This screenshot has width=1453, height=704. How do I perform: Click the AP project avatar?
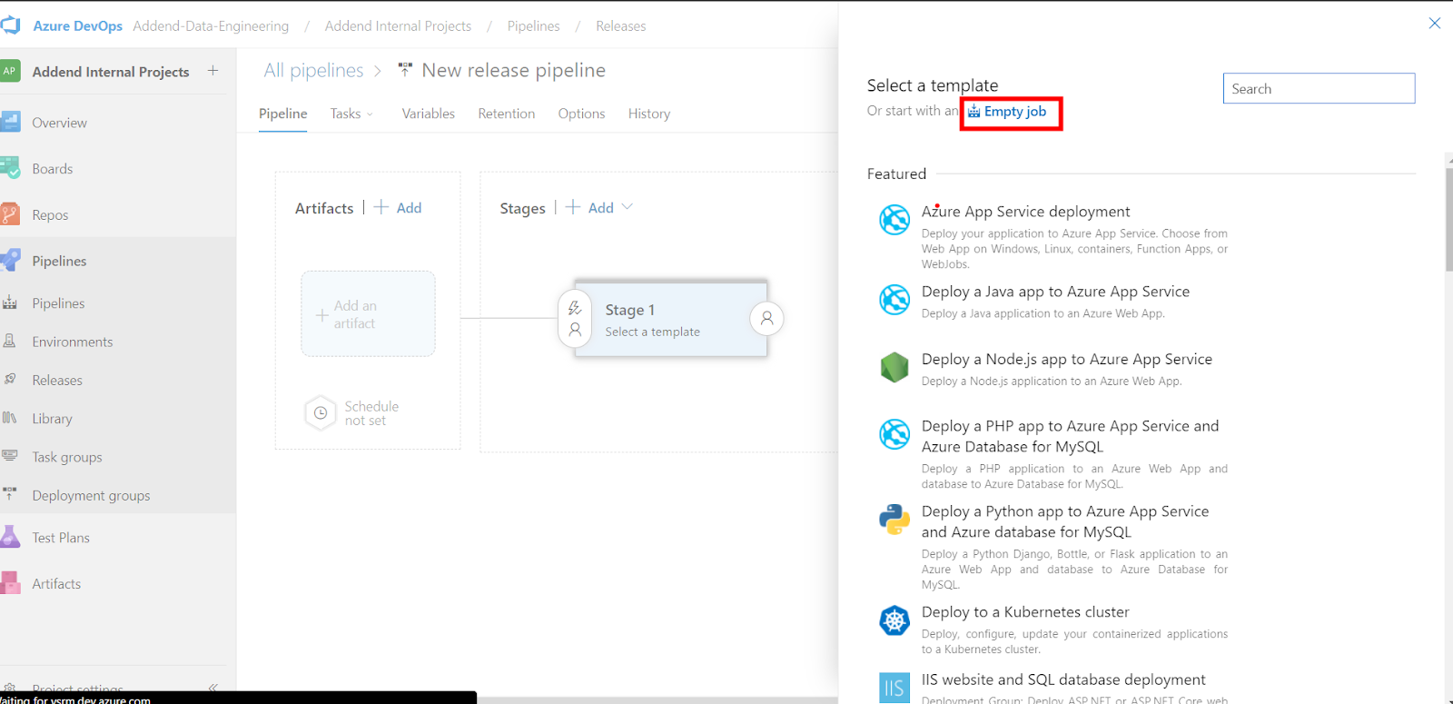[x=10, y=71]
